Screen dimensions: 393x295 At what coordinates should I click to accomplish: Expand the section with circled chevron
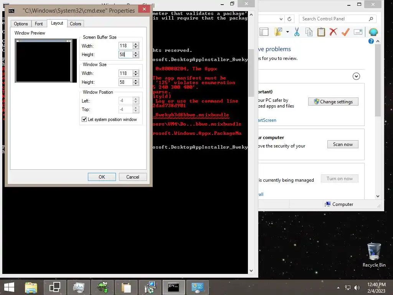[356, 76]
